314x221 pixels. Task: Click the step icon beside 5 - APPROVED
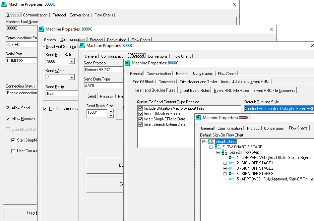click(232, 179)
